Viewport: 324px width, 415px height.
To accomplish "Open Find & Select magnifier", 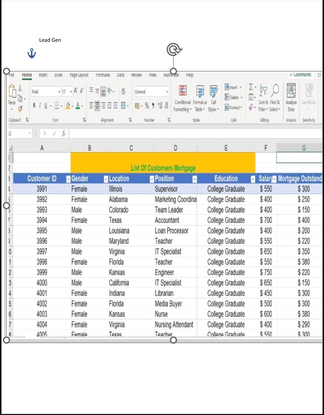I will coord(275,98).
